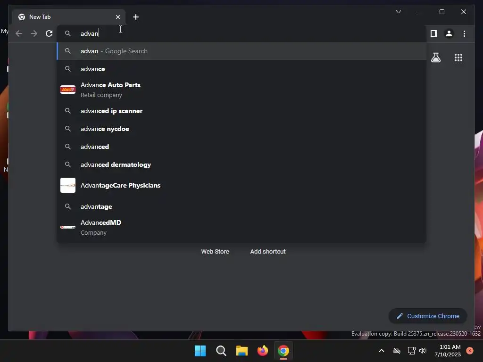483x362 pixels.
Task: Click the AdvantageCare Physicians logo thumbnail
Action: [x=68, y=185]
